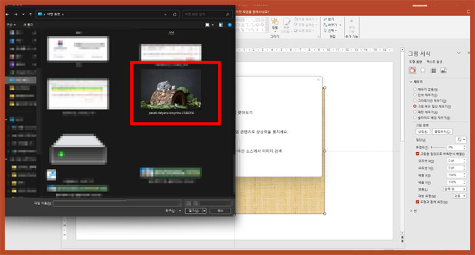Viewport: 475px width, 255px height.
Task: Open 도형 윤곽선 (Shape Outline) in ribbon
Action: click(305, 25)
